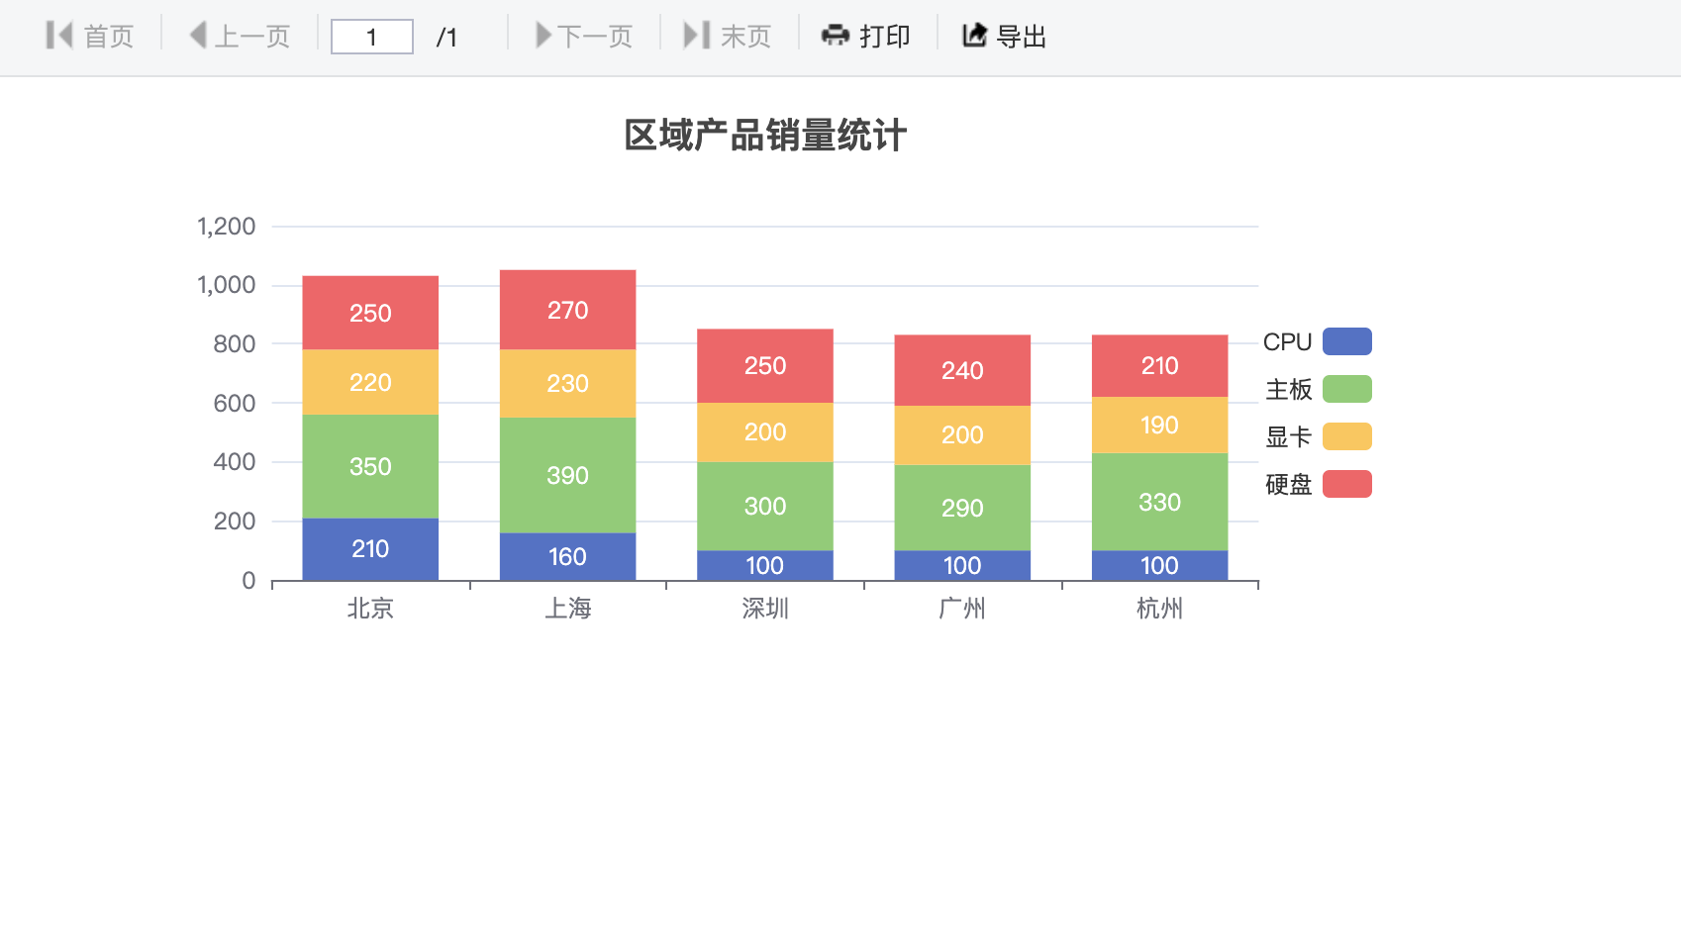The image size is (1681, 950).
Task: Click the 深圳 x-axis label
Action: [765, 609]
